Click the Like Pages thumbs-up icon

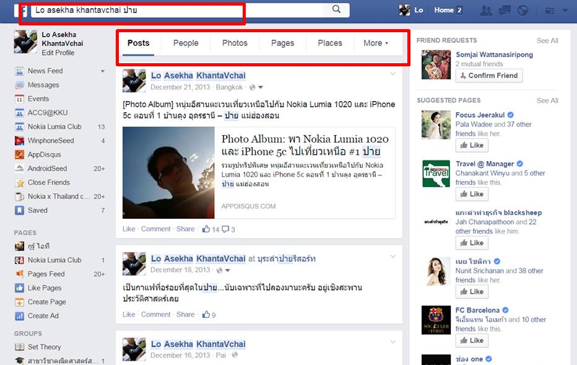click(x=19, y=288)
